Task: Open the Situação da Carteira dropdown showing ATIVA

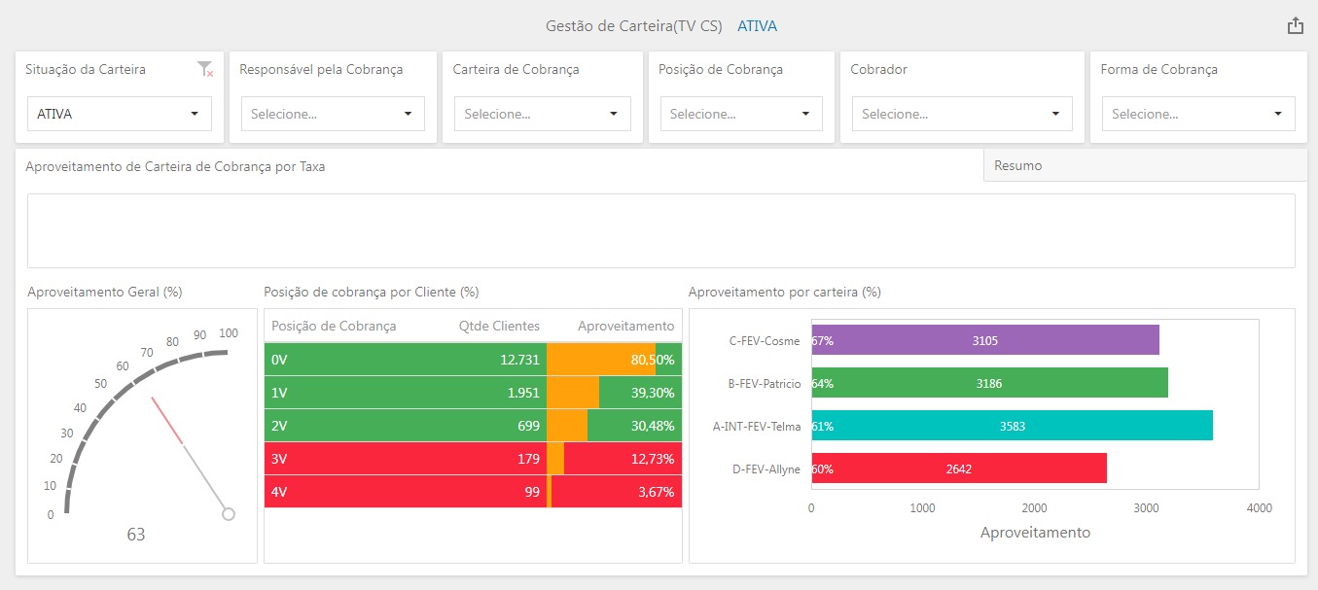Action: (x=119, y=114)
